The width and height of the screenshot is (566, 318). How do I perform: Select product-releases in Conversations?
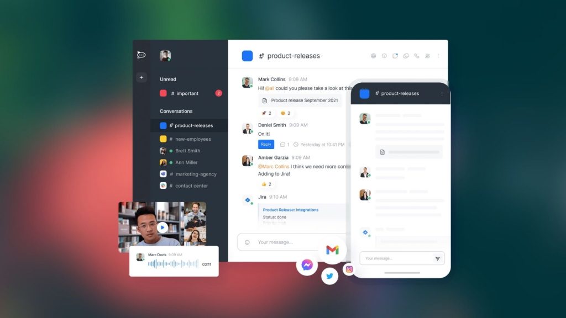pos(189,125)
